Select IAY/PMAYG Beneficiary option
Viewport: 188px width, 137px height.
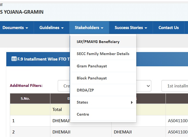click(103, 42)
